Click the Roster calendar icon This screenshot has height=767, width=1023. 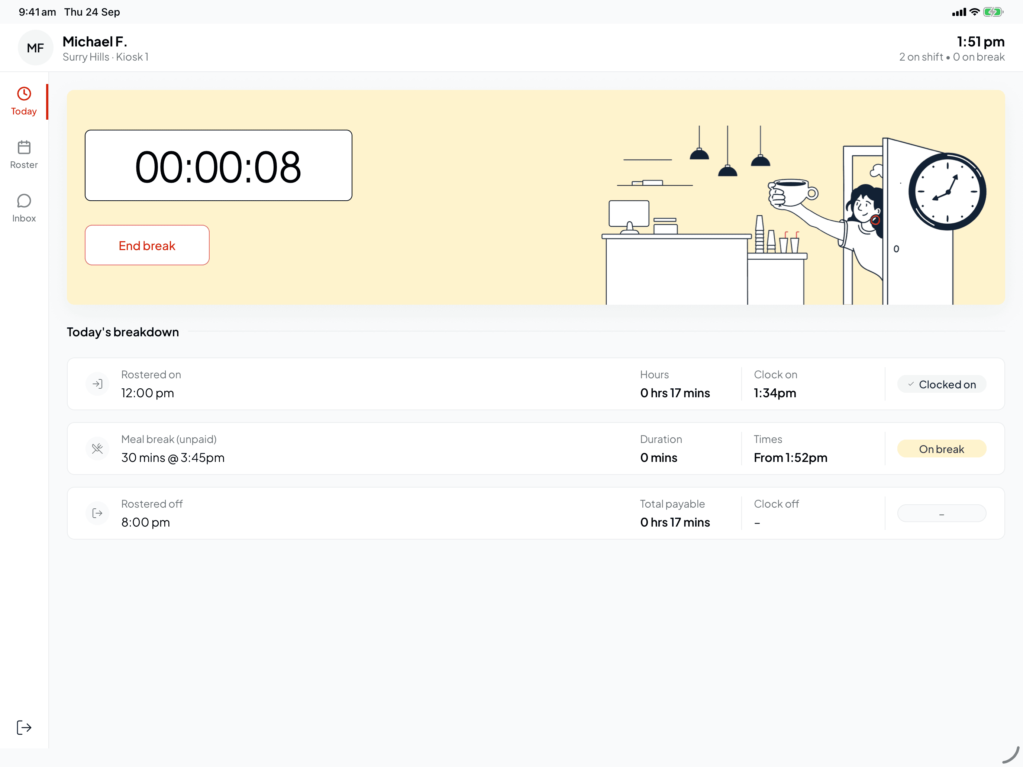(24, 148)
